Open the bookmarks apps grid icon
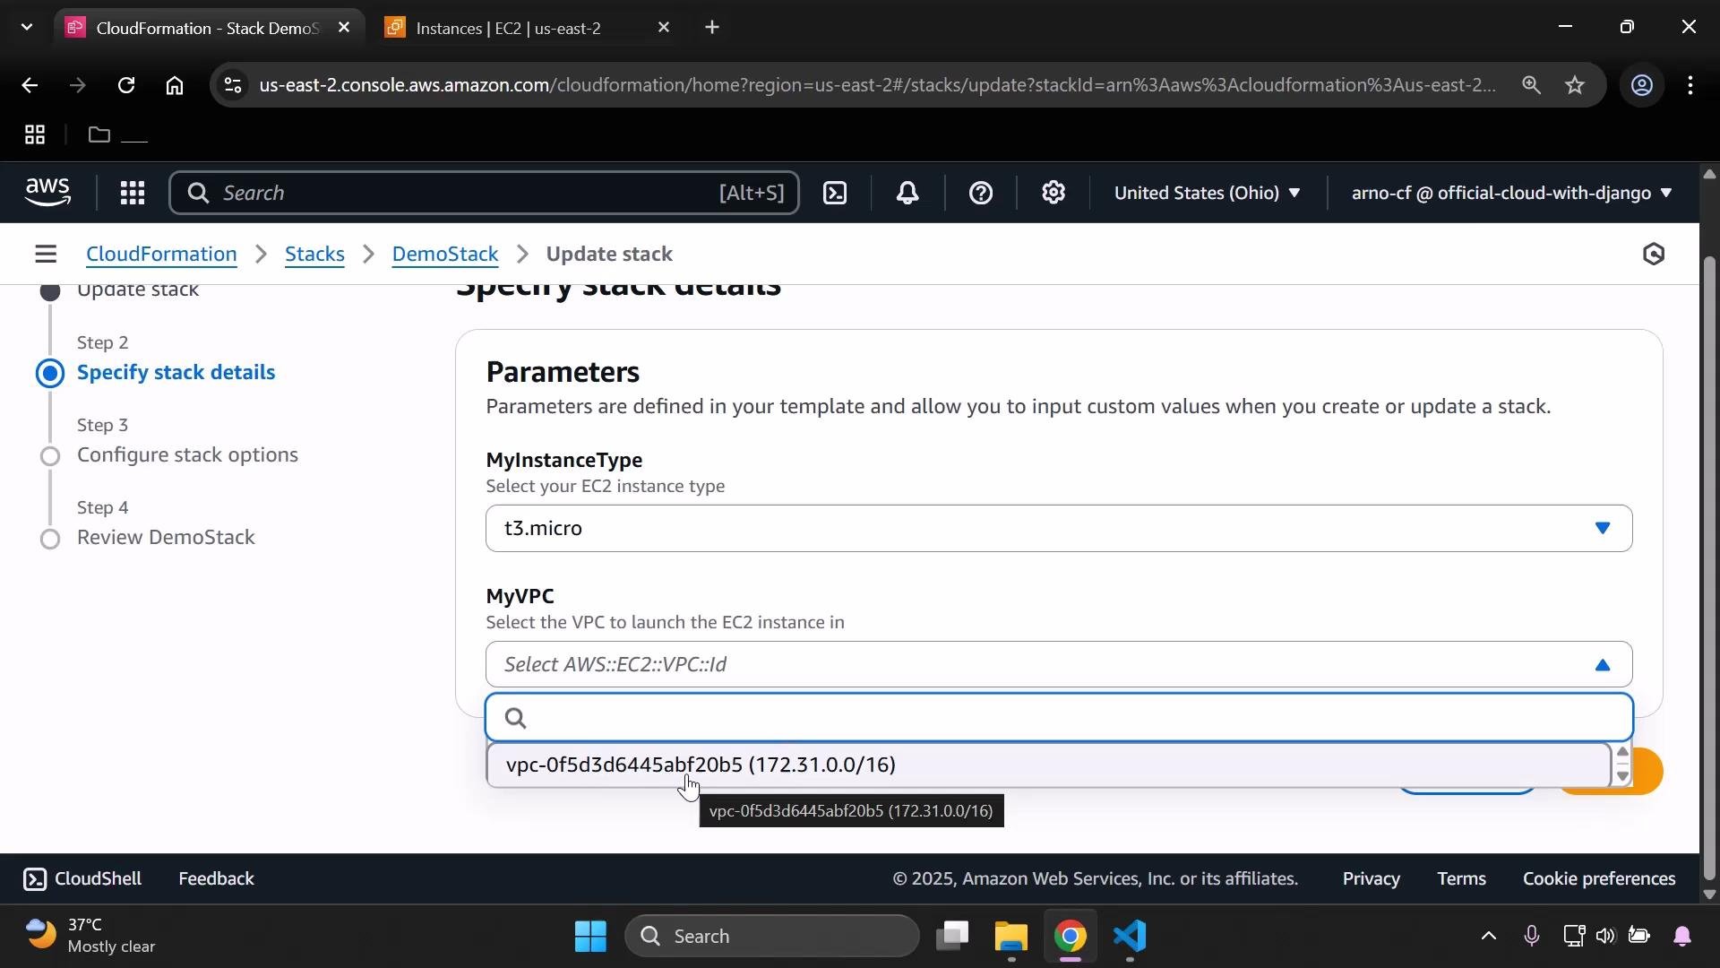1720x968 pixels. (35, 135)
